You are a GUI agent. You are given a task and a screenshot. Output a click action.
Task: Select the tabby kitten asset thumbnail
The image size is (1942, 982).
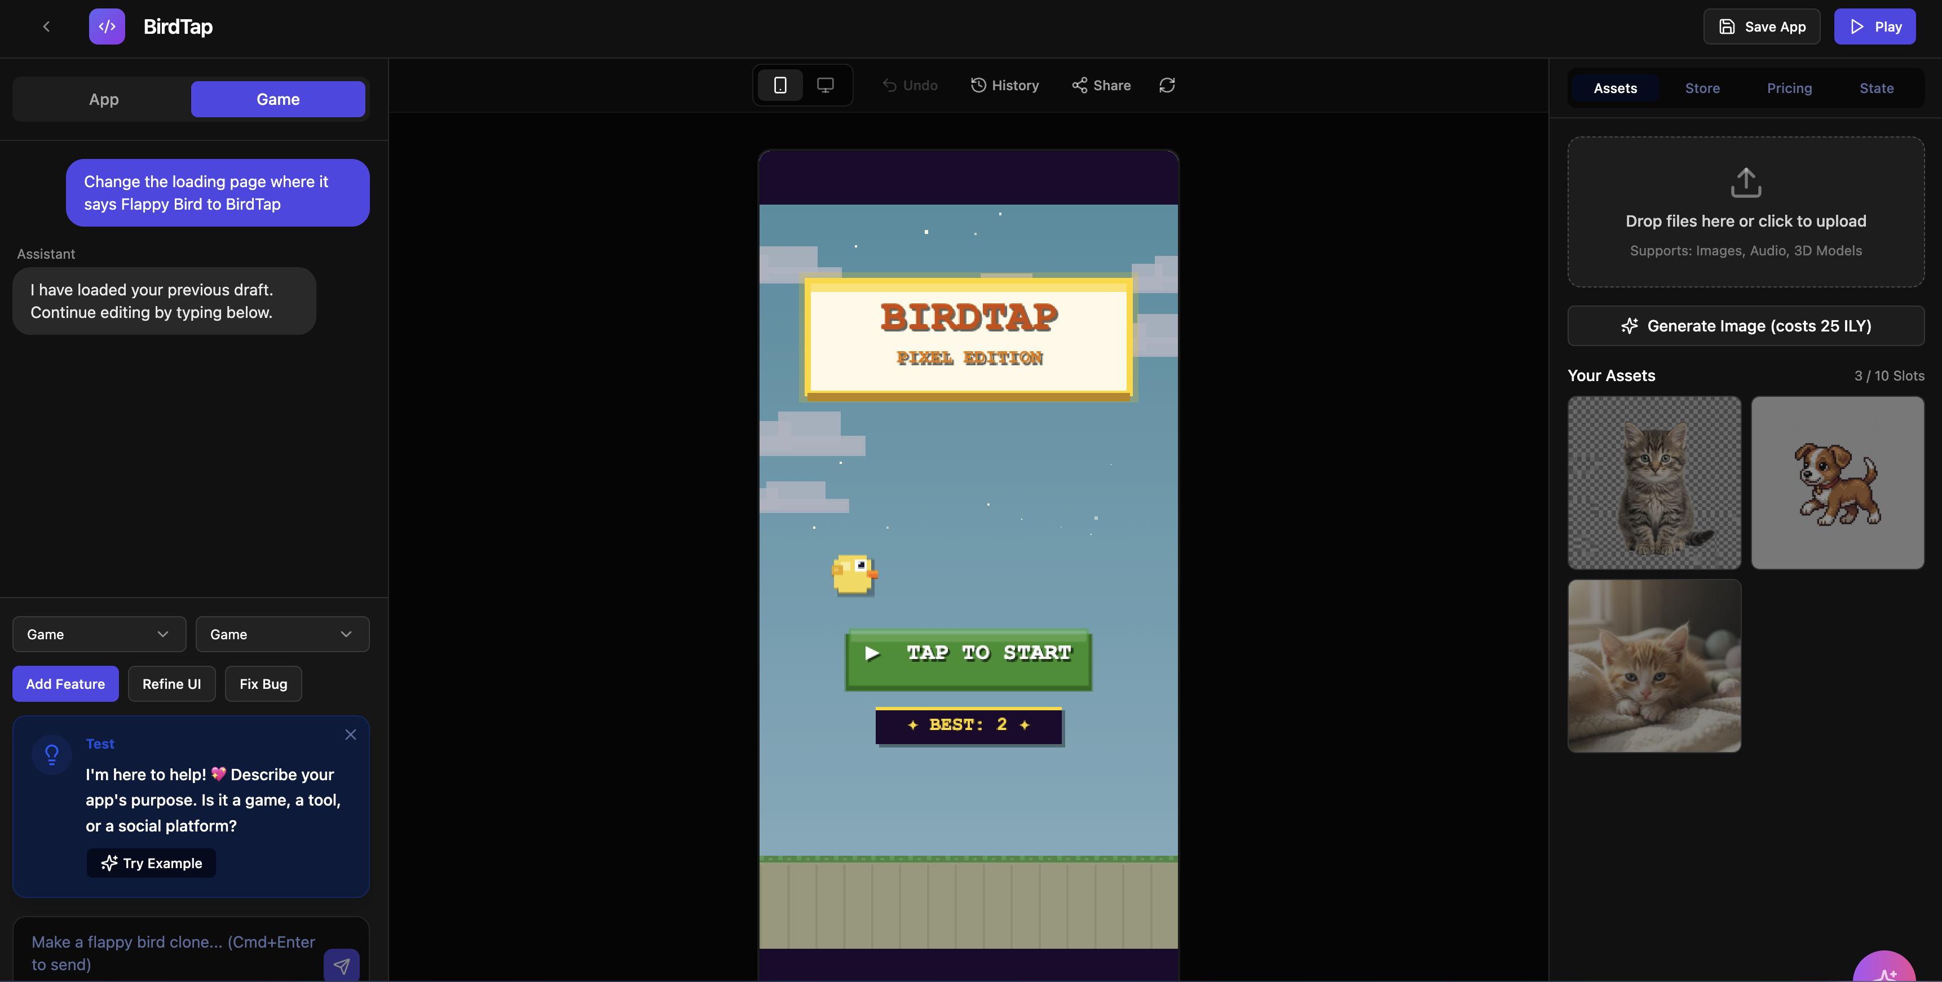coord(1655,483)
